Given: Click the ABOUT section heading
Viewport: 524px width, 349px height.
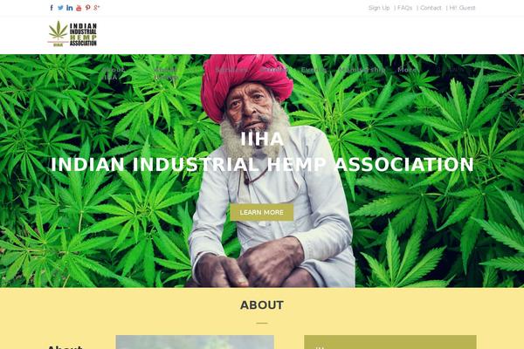Looking at the screenshot, I should point(262,305).
